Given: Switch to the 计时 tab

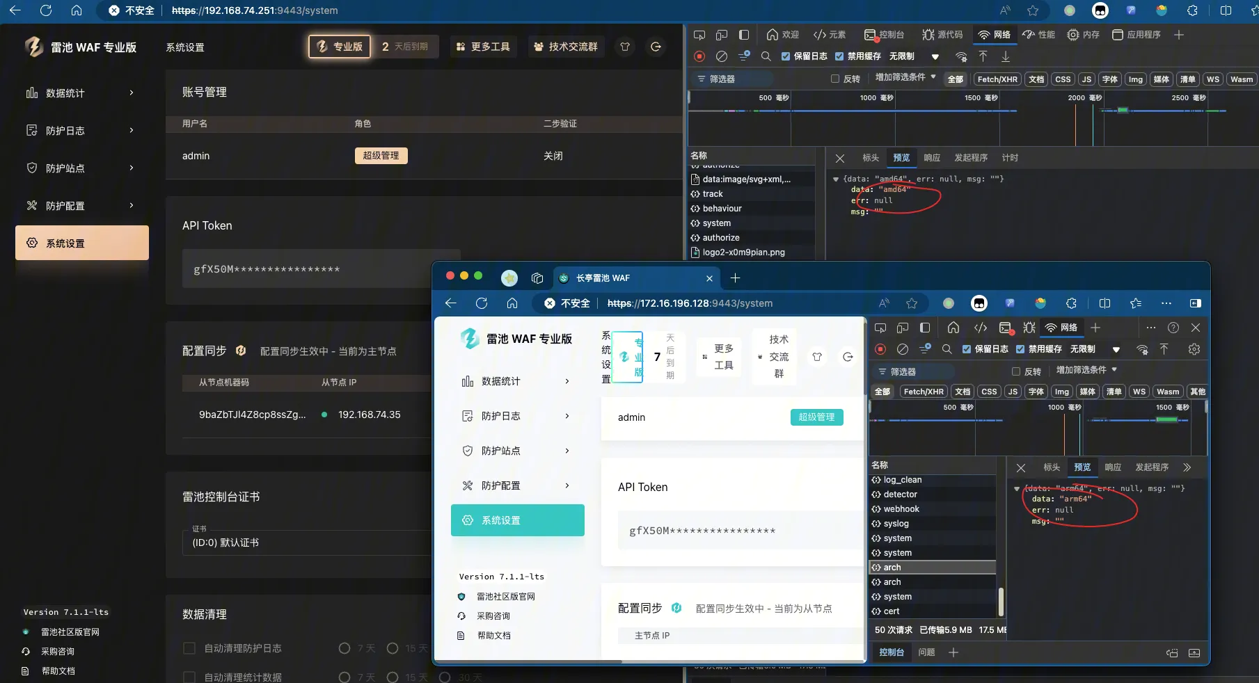Looking at the screenshot, I should (x=1010, y=158).
